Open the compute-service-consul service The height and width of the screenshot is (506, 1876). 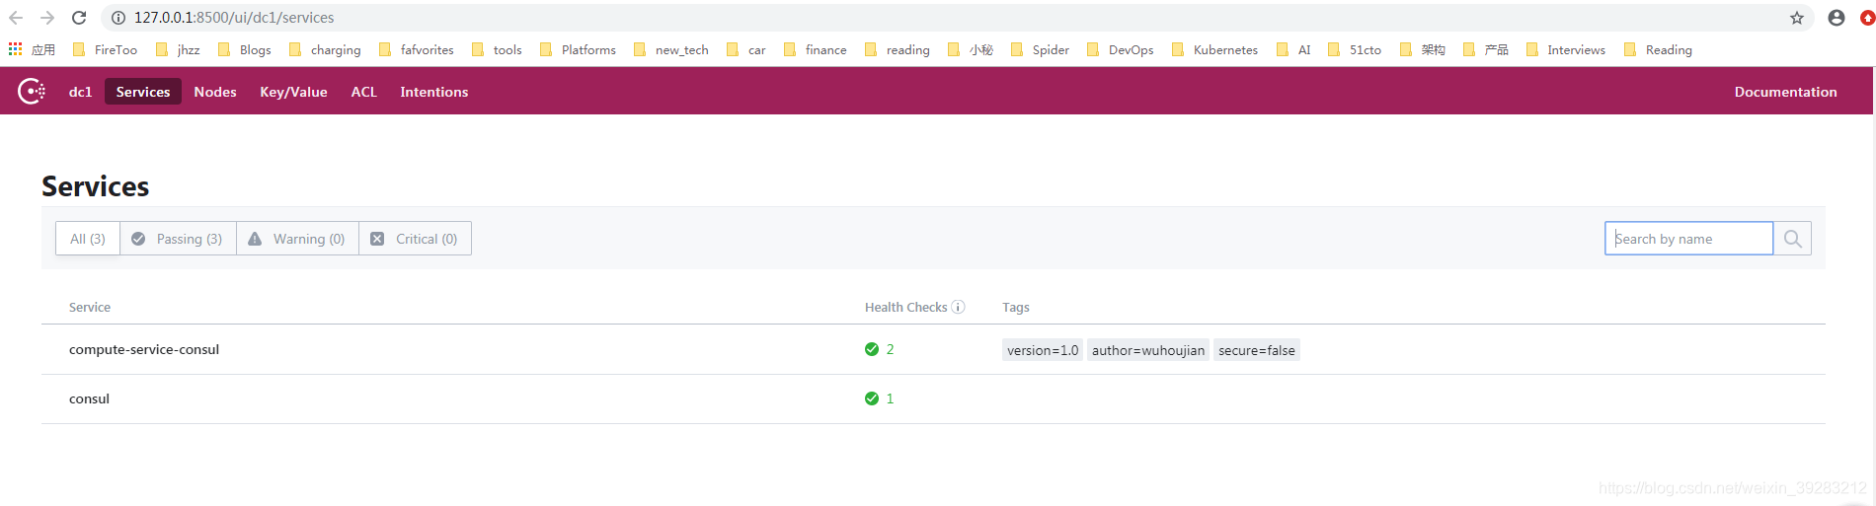pyautogui.click(x=144, y=349)
